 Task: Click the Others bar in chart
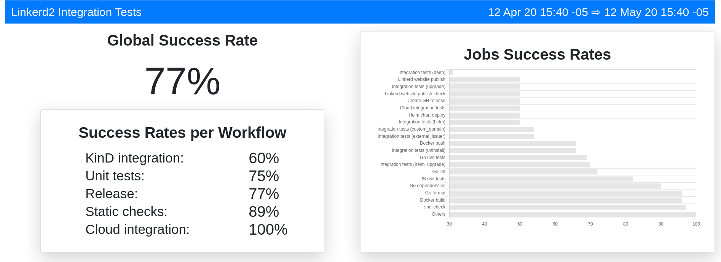573,215
